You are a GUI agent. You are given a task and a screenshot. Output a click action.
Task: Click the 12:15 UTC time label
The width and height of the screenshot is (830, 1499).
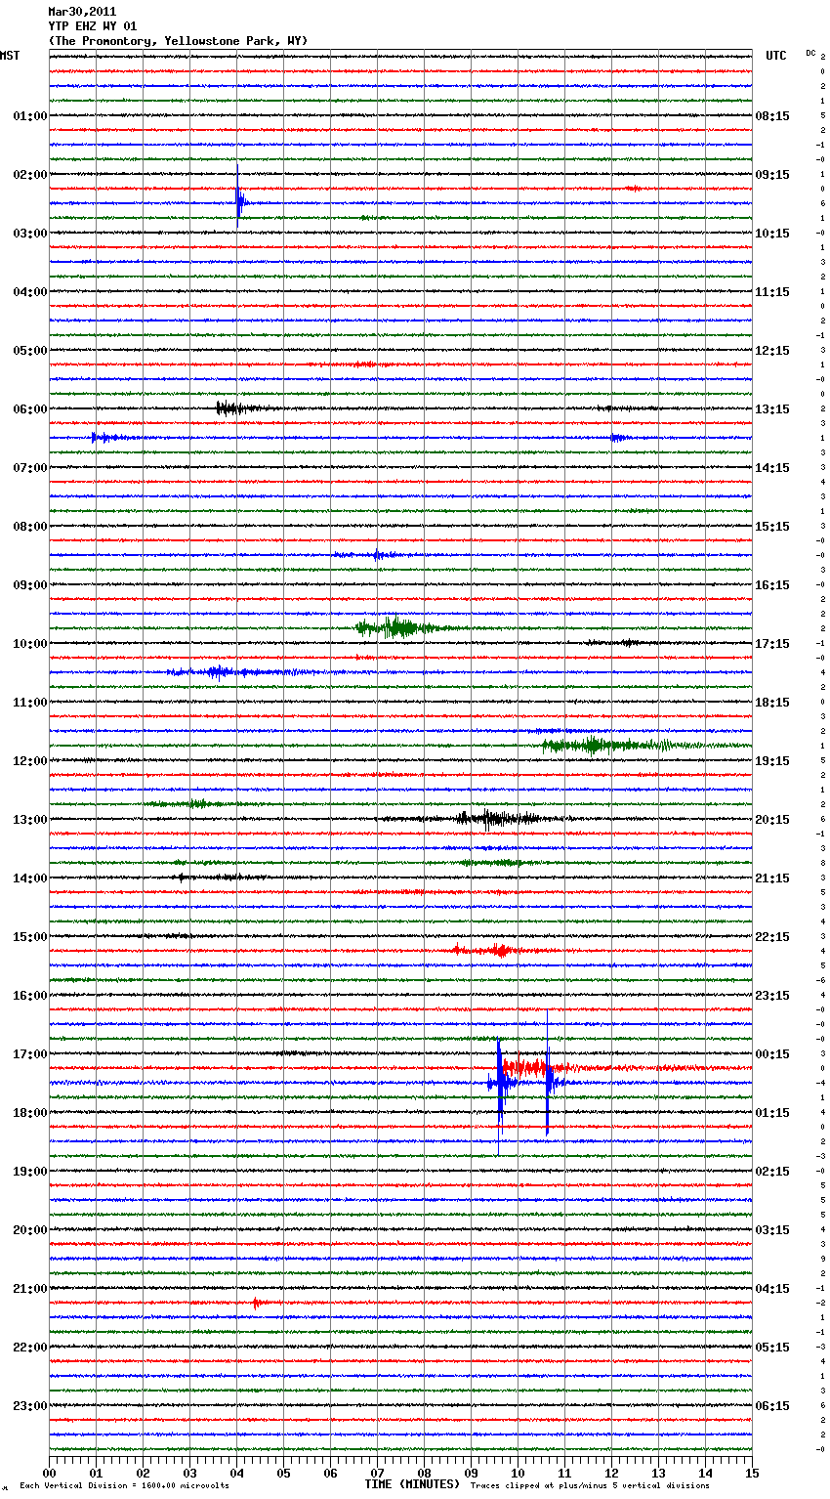[x=772, y=351]
